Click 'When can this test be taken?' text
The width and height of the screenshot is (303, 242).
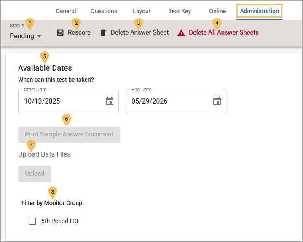[x=56, y=80]
